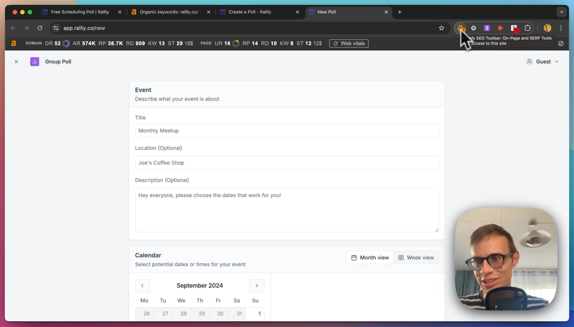Switch calendar to Week view
This screenshot has width=574, height=327.
point(416,258)
